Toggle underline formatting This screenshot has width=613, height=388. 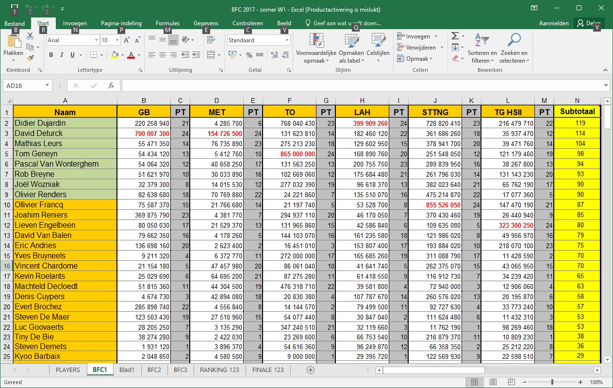[x=72, y=55]
